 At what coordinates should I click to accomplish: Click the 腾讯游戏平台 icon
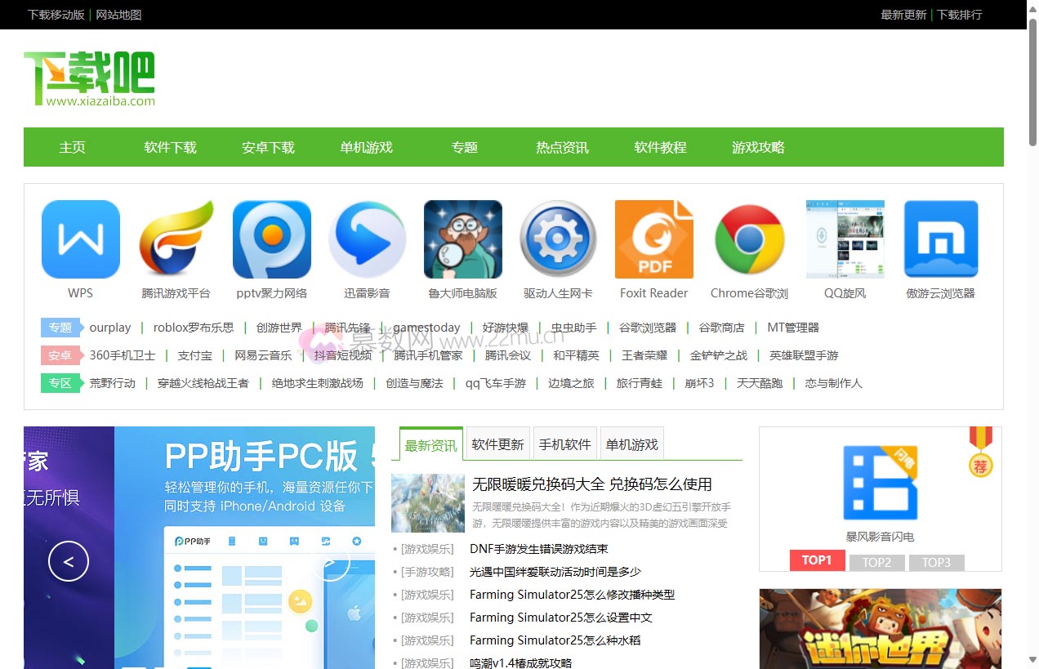tap(176, 239)
